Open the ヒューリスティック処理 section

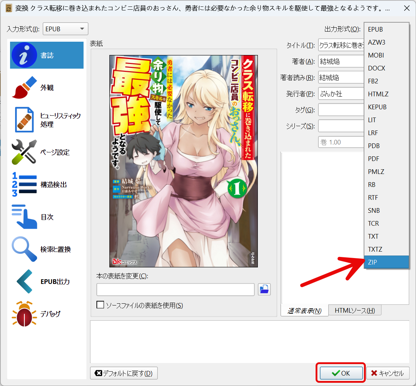coord(47,120)
